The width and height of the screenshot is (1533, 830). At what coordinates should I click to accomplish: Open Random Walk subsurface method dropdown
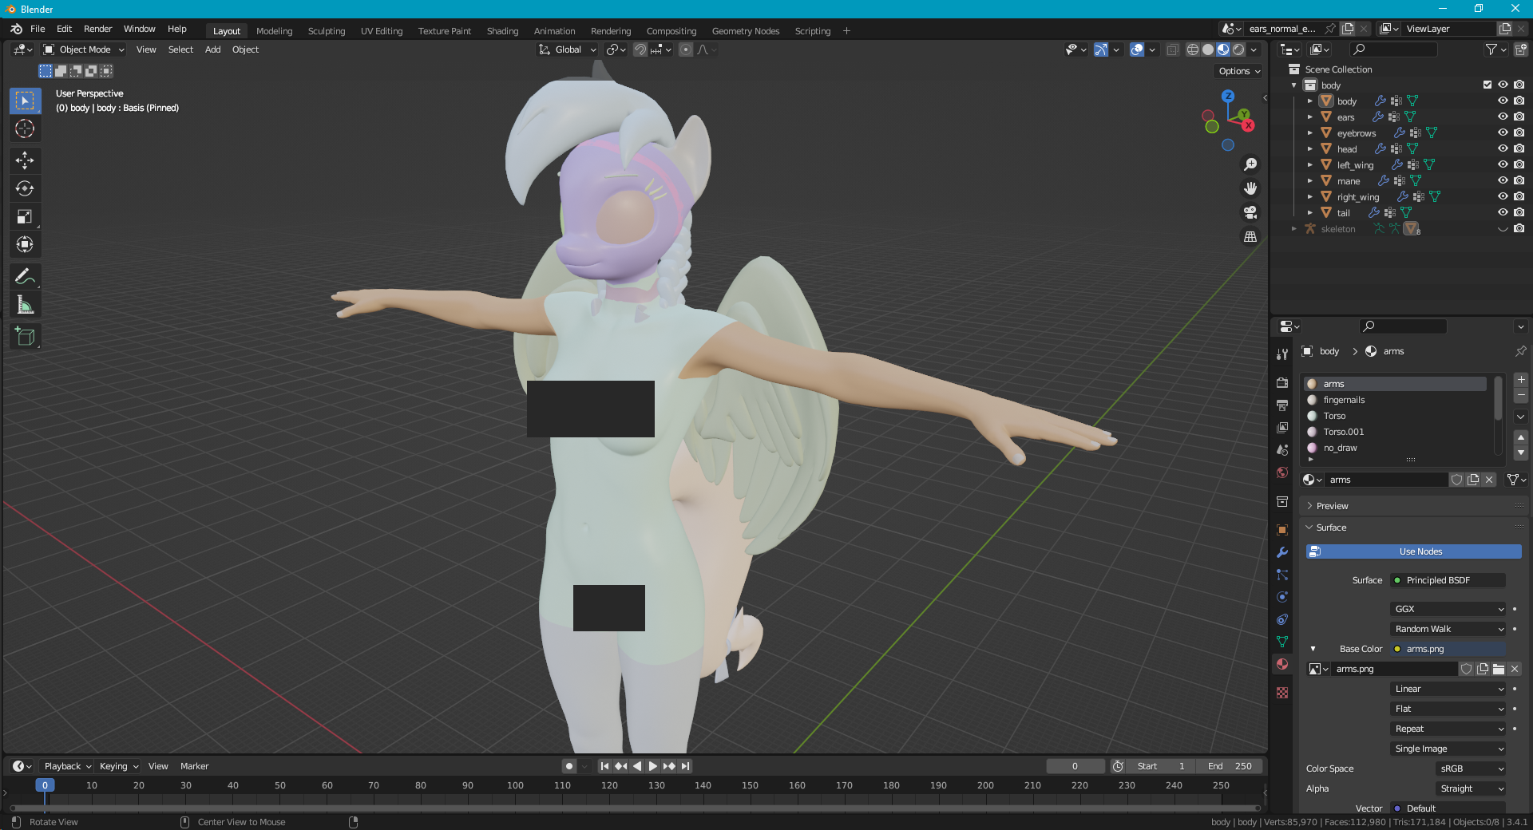[x=1448, y=629]
